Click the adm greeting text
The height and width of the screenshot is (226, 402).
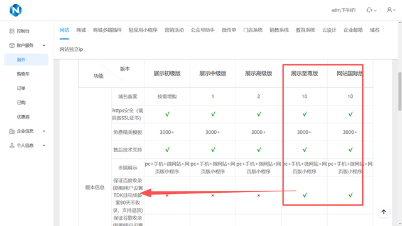[x=344, y=10]
